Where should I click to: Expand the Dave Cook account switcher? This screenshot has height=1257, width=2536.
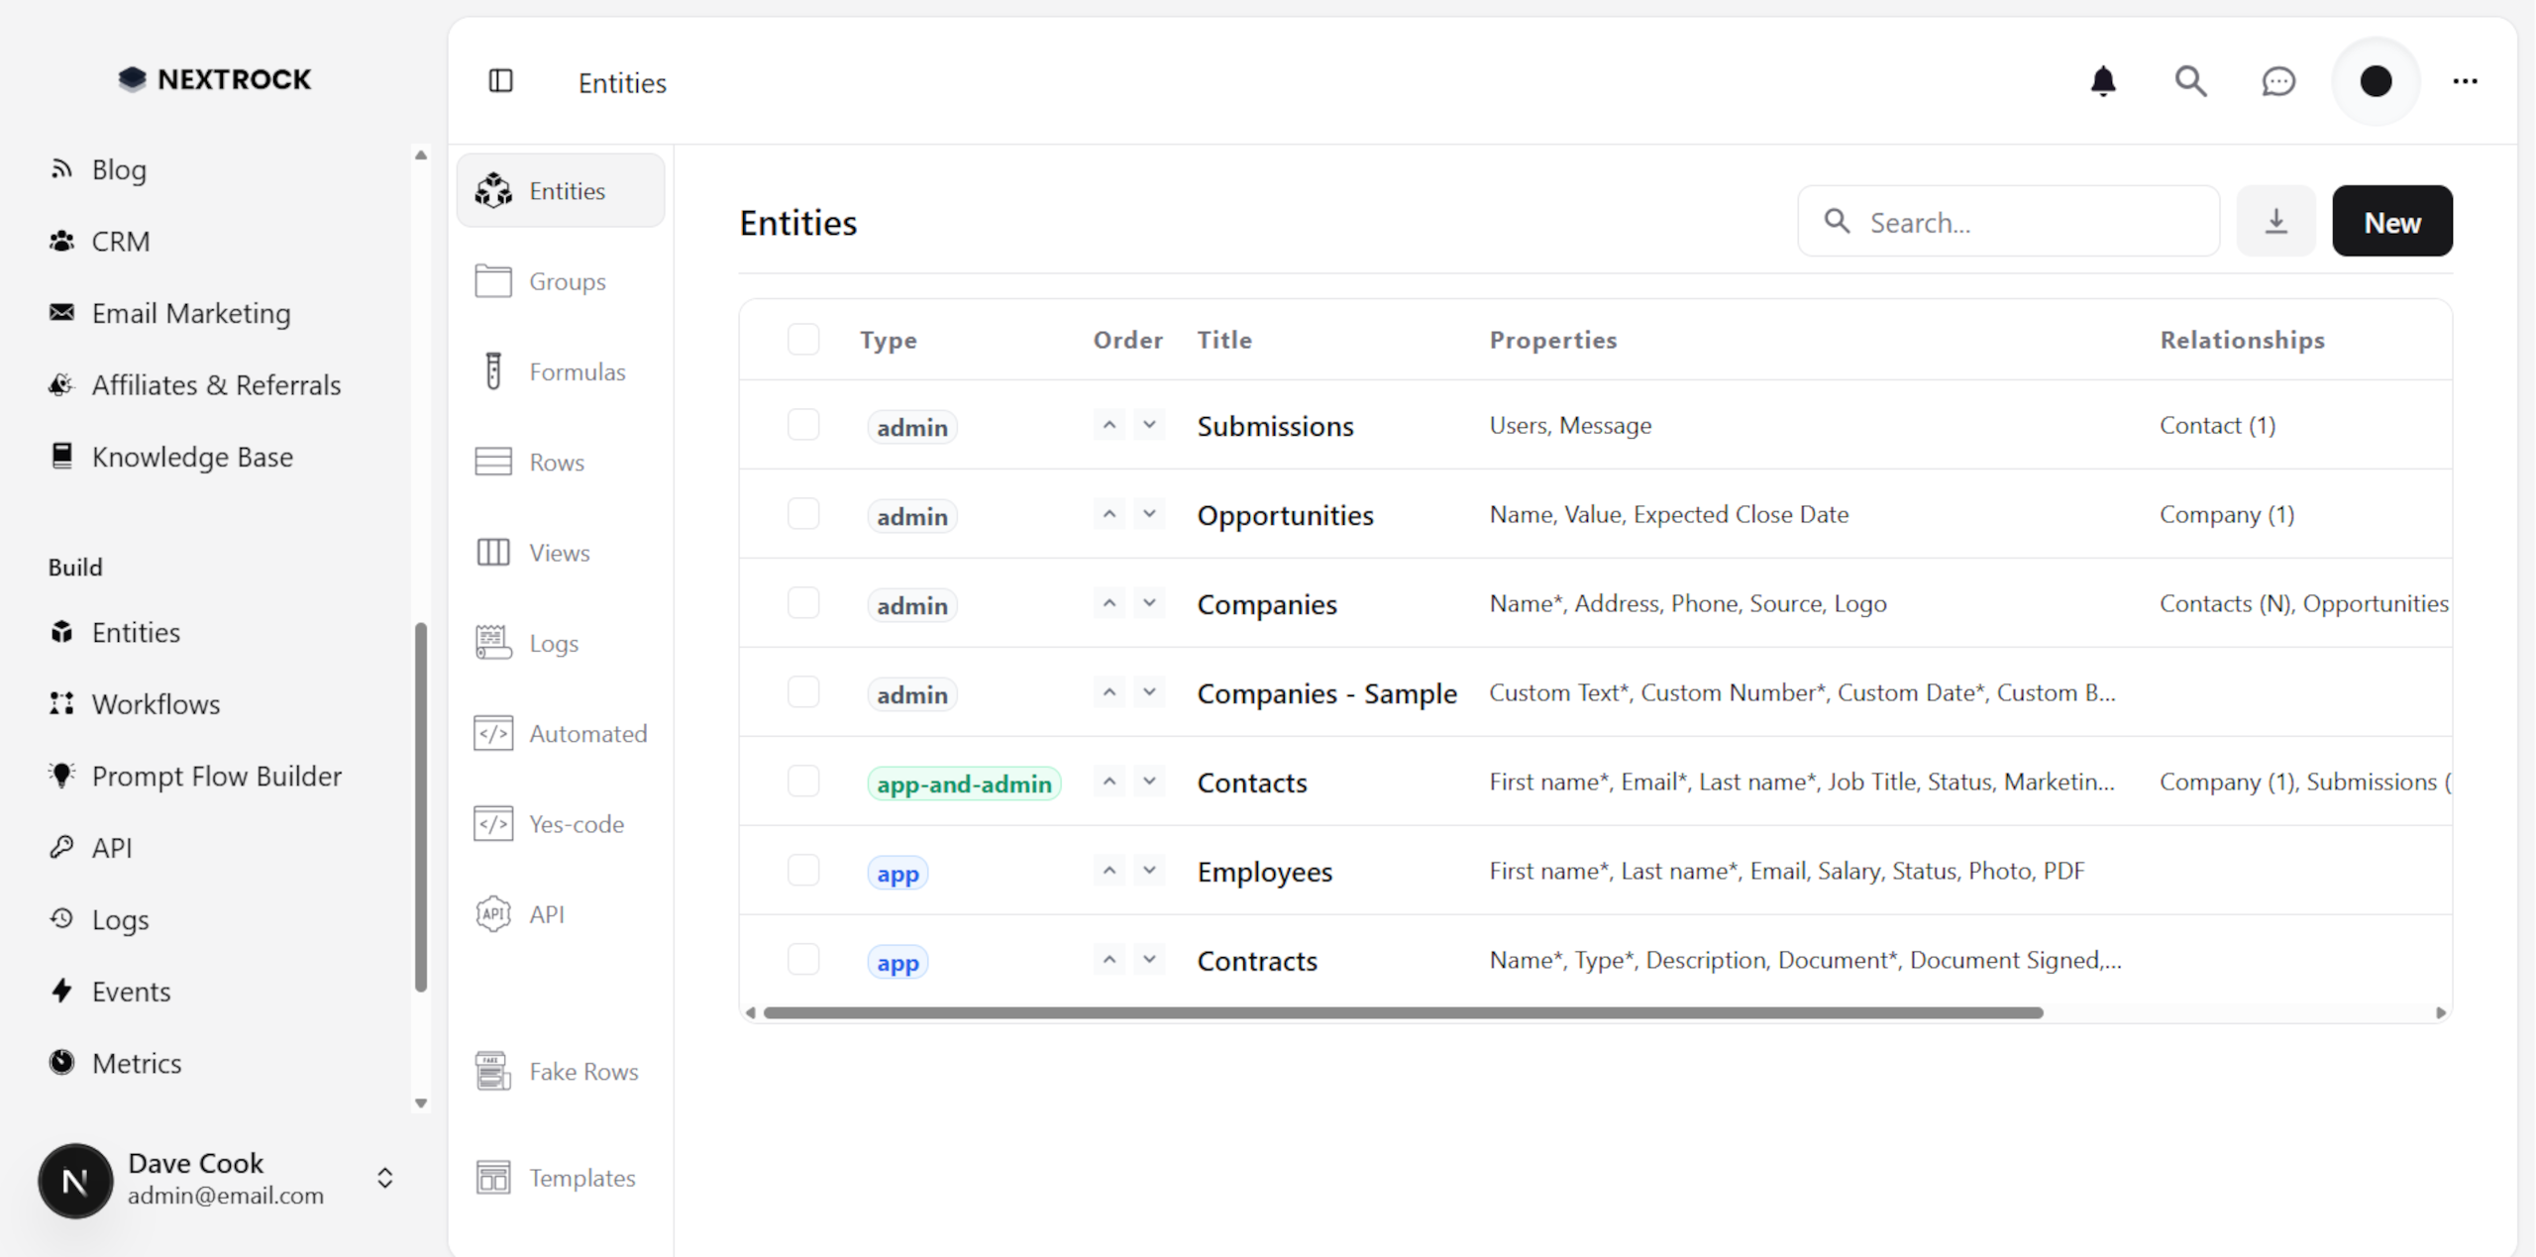(384, 1179)
